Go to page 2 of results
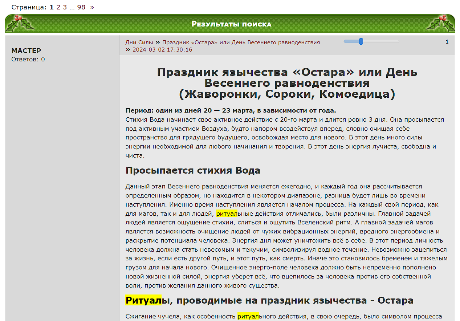Image resolution: width=460 pixels, height=321 pixels. pos(58,7)
